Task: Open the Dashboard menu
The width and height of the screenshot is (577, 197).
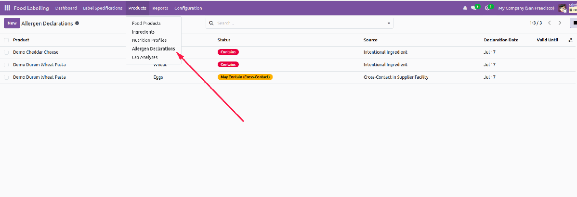Action: 66,8
